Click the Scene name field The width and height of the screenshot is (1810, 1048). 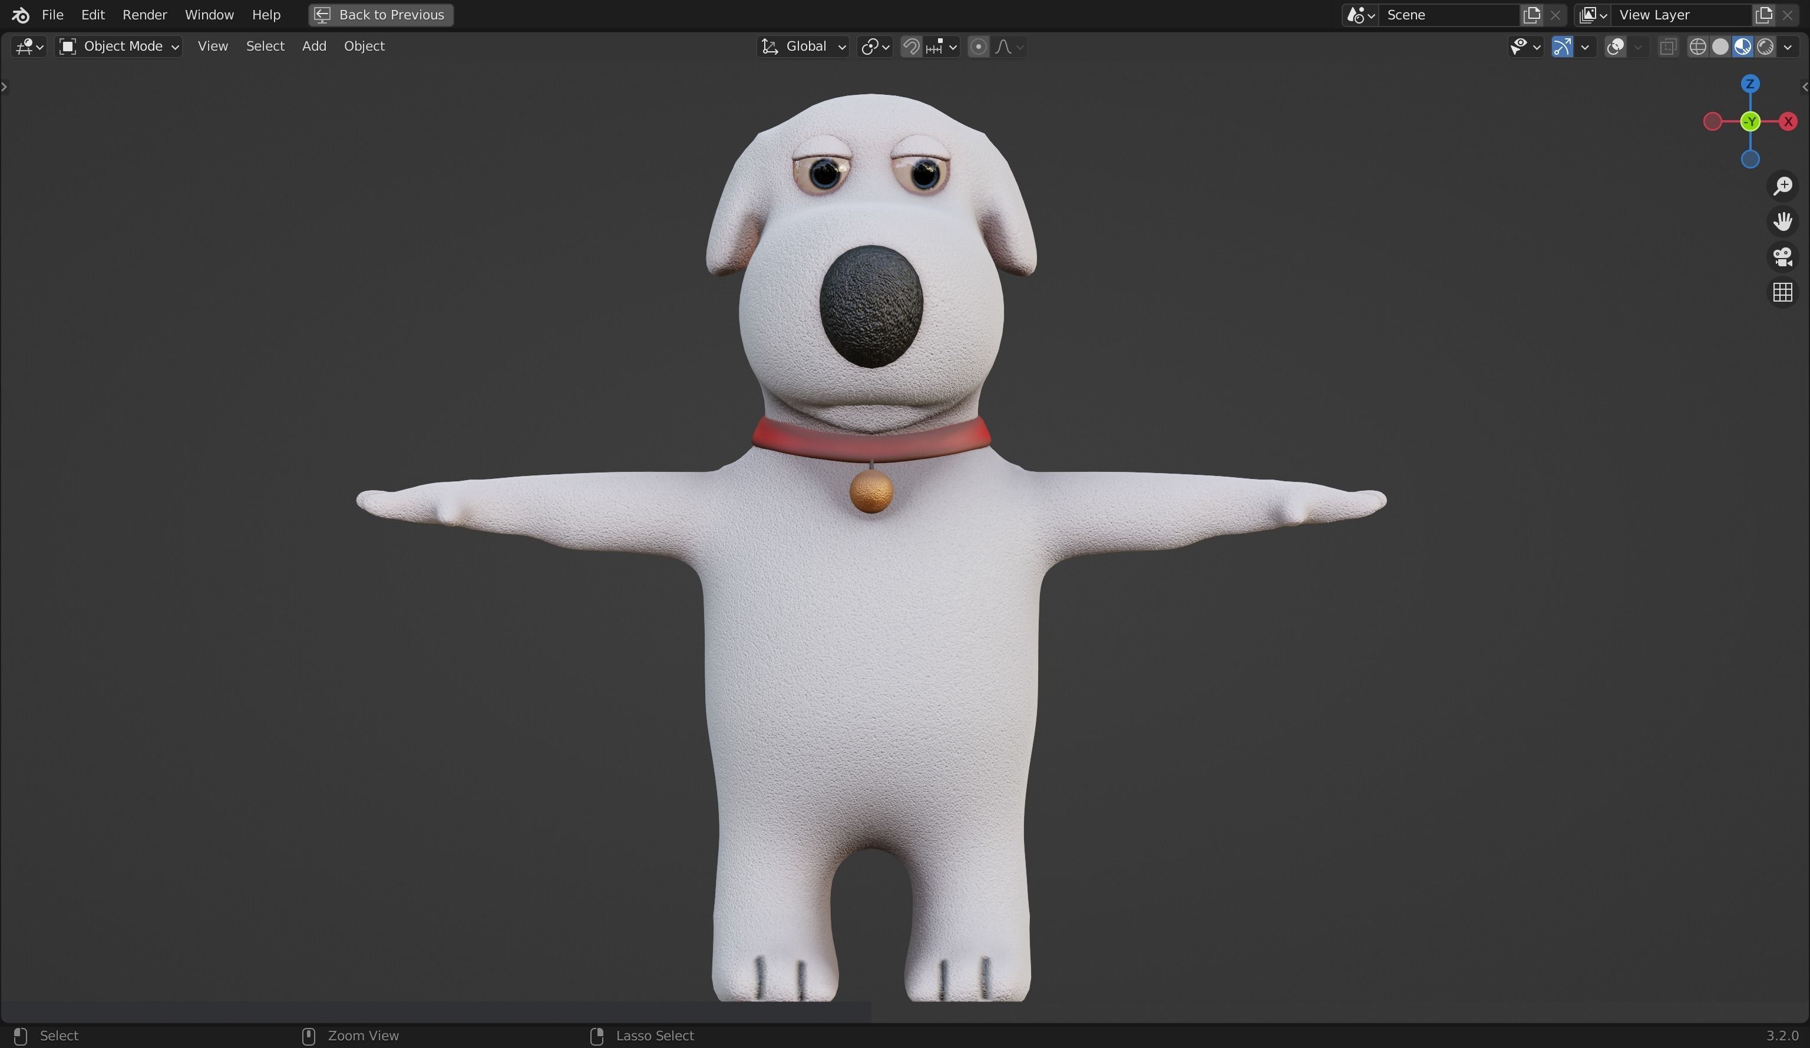1449,15
